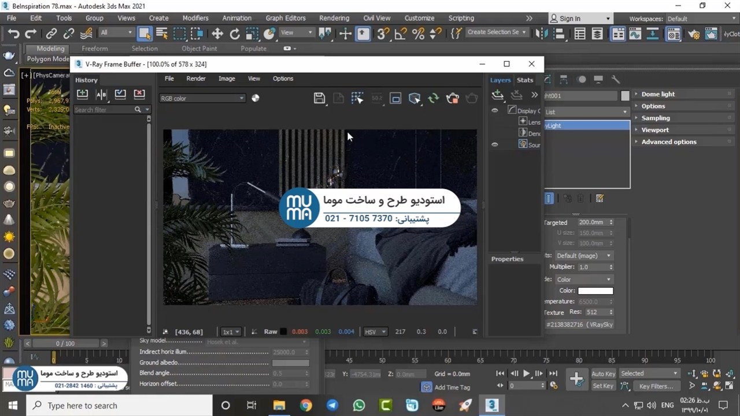This screenshot has width=740, height=416.
Task: Click the Select by Name icon
Action: [162, 34]
